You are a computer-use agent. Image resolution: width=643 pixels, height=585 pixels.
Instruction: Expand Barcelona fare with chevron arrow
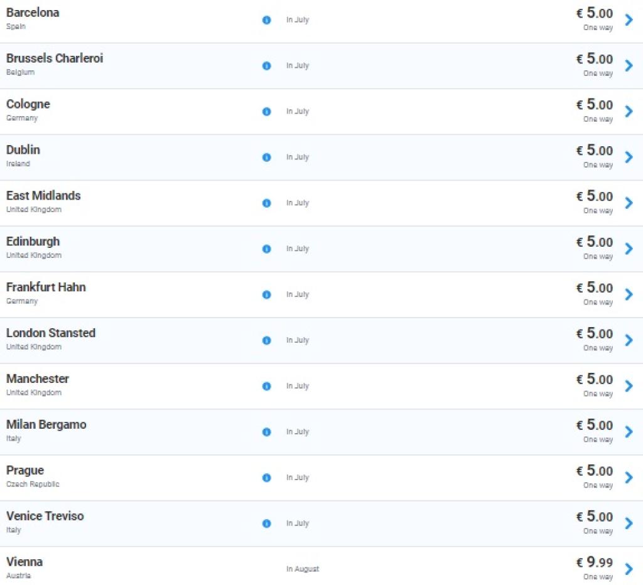[629, 20]
